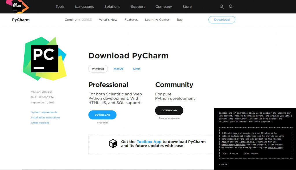Click the 'Version: 2019.2.2' text
Screen dimensions: 296x170
click(41, 92)
